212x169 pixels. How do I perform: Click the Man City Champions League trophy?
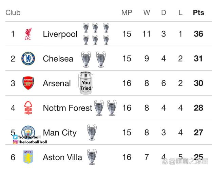(x=92, y=132)
